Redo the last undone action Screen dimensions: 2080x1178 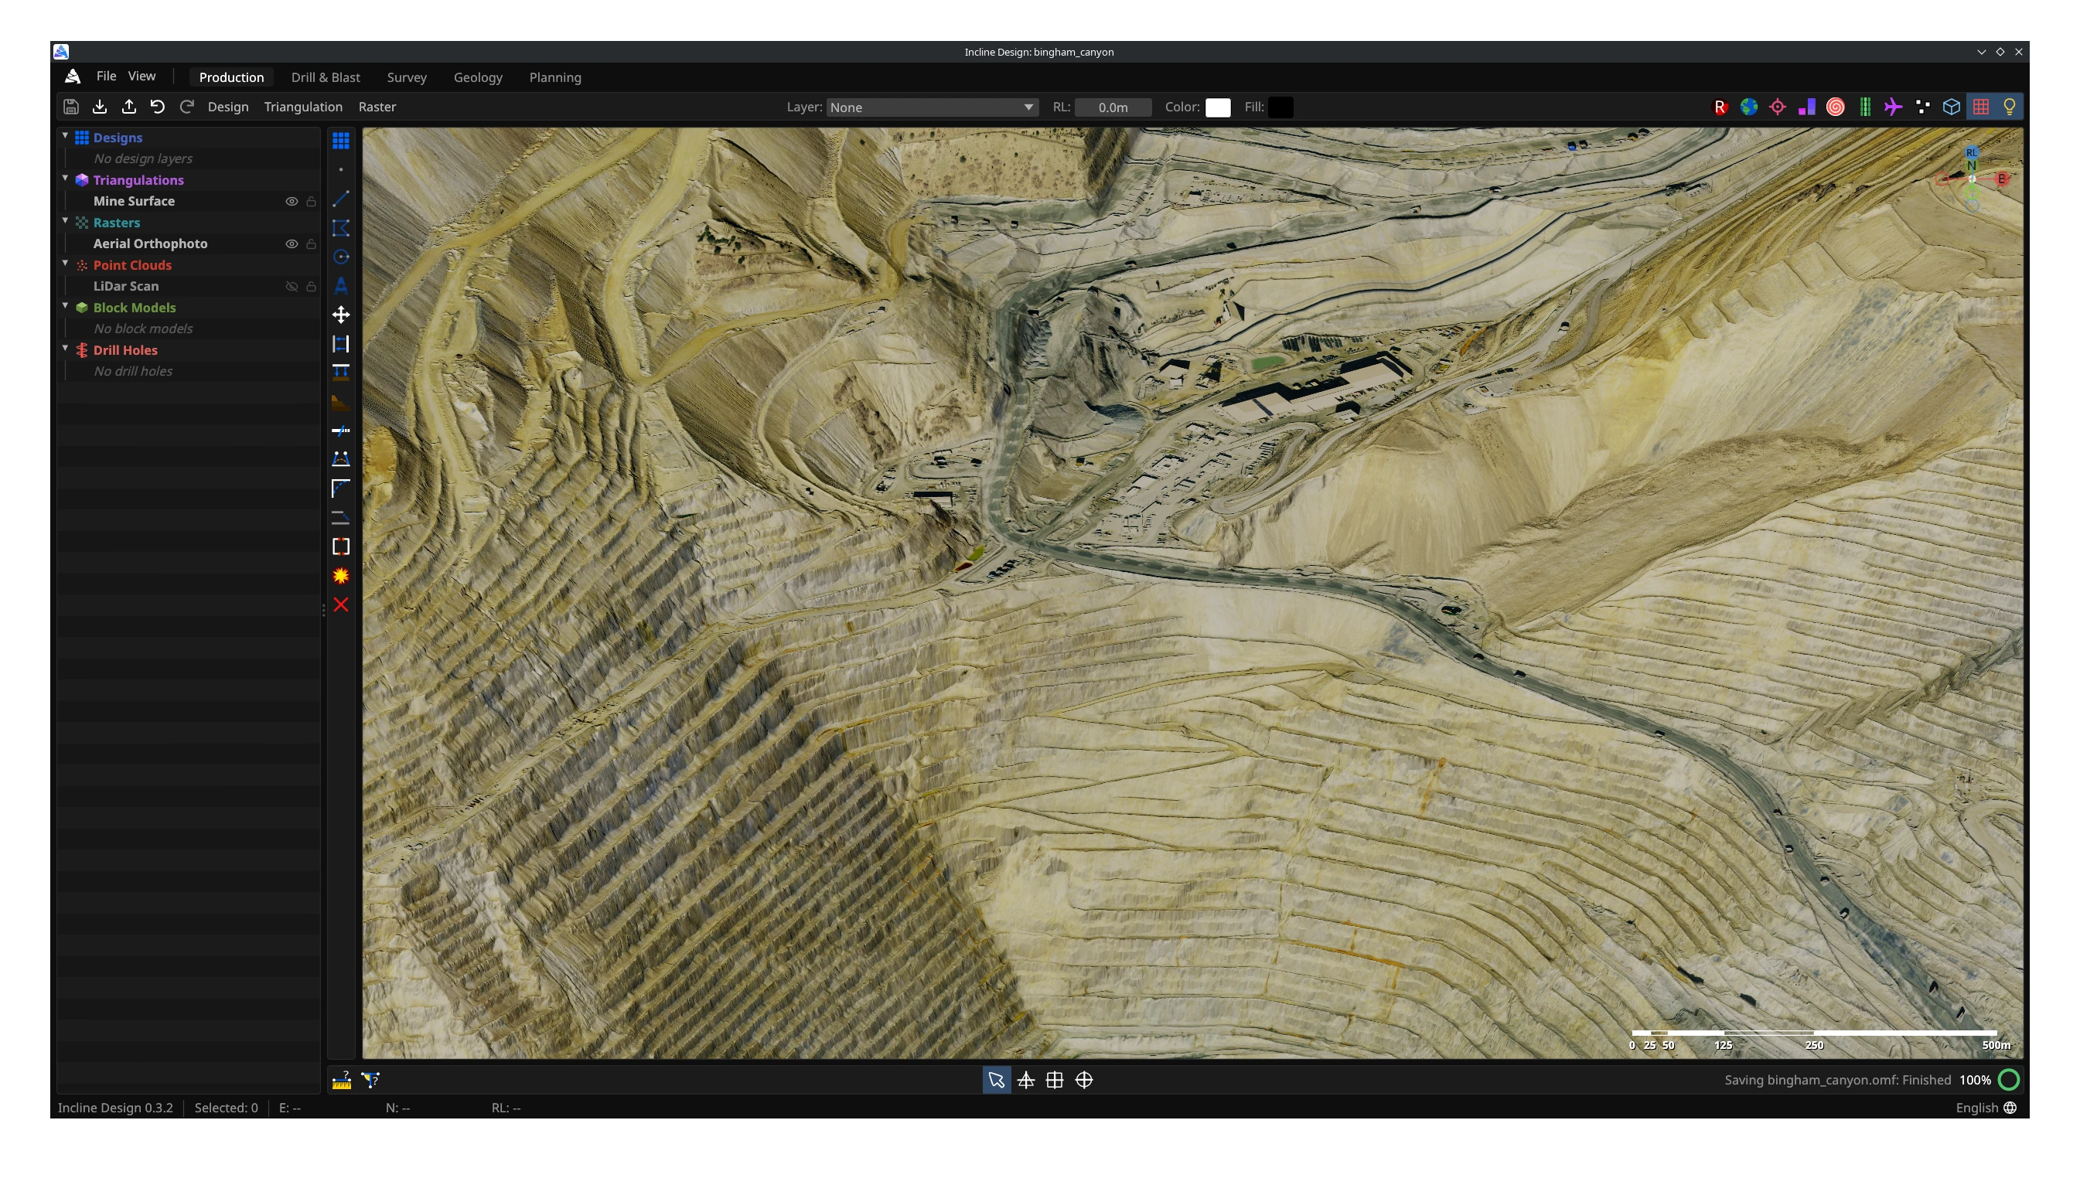(x=187, y=107)
